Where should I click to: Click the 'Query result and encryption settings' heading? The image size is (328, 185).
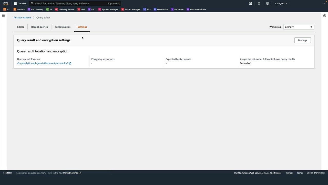pos(44,40)
